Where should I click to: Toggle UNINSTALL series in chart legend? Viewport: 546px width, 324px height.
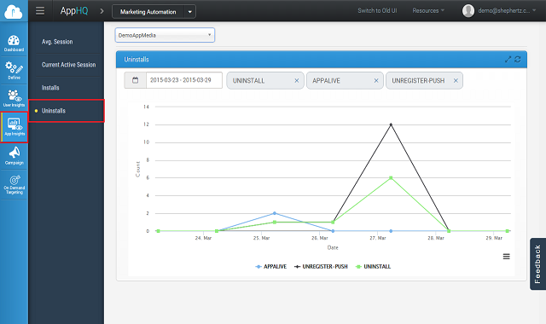(x=373, y=267)
